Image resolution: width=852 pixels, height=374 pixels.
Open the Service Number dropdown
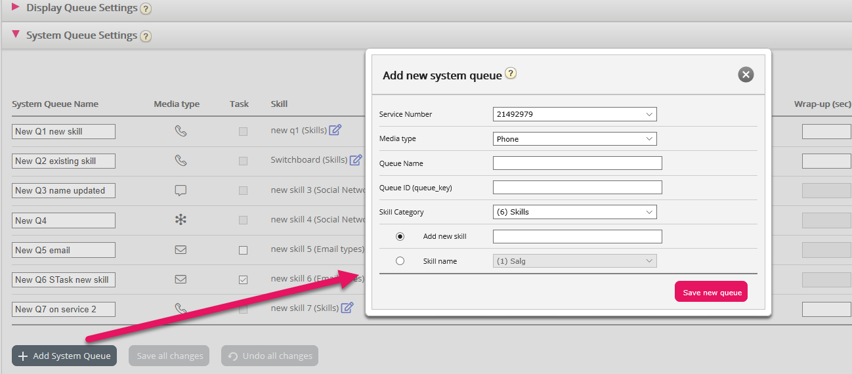(x=574, y=114)
